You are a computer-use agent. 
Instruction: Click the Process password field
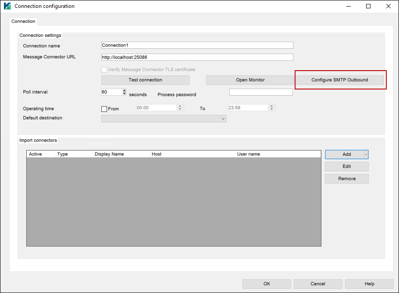click(x=260, y=92)
